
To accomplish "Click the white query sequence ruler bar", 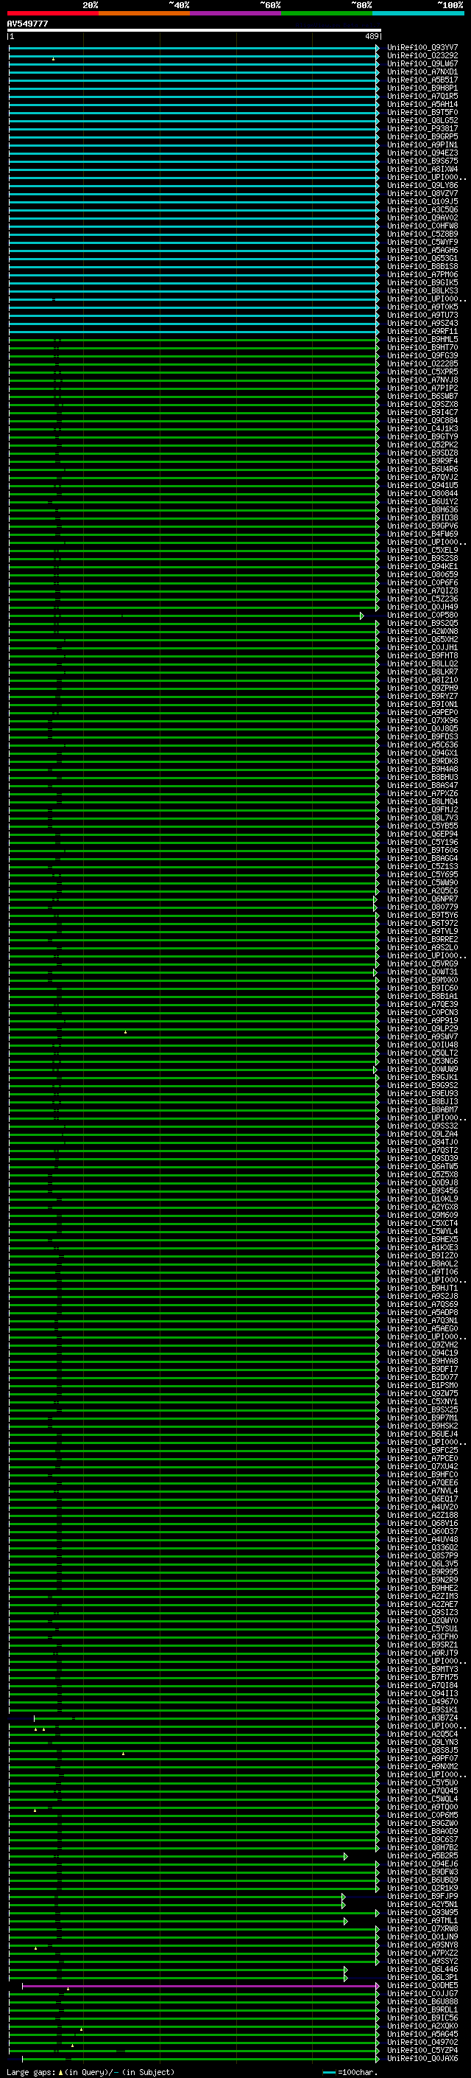I will (194, 29).
